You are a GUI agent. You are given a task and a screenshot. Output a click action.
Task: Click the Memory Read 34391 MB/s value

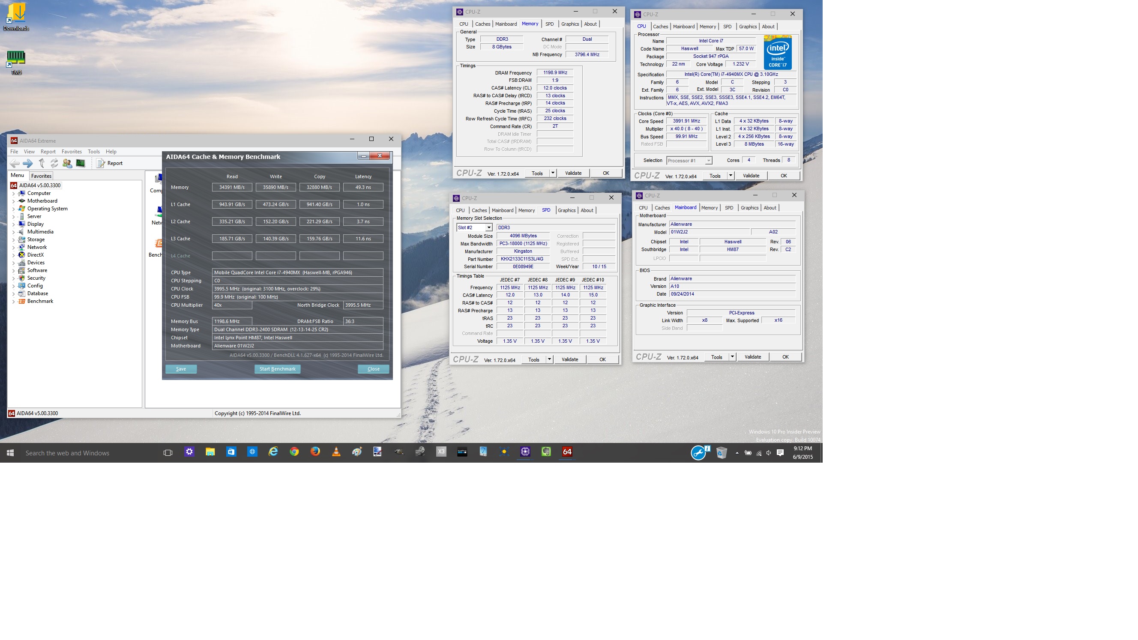[x=232, y=187]
